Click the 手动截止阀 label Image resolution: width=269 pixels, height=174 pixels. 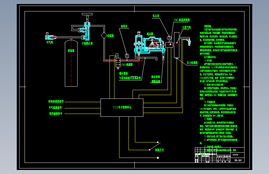coord(87,43)
